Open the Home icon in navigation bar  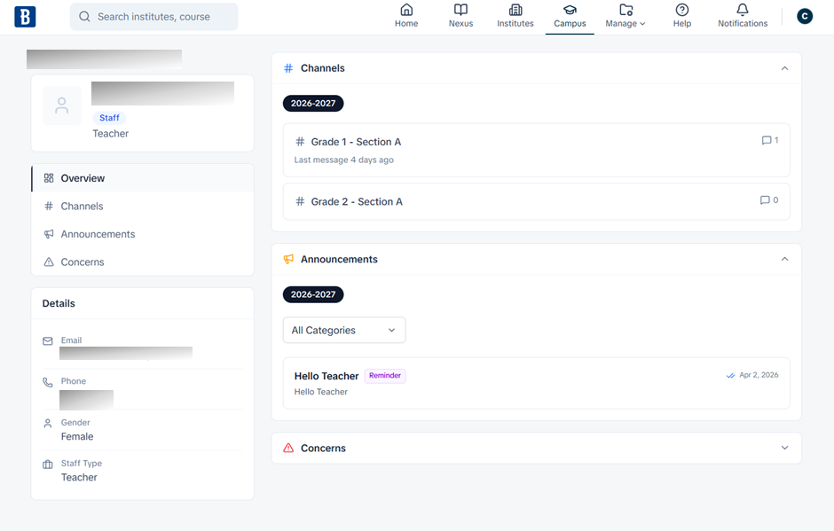click(x=406, y=11)
